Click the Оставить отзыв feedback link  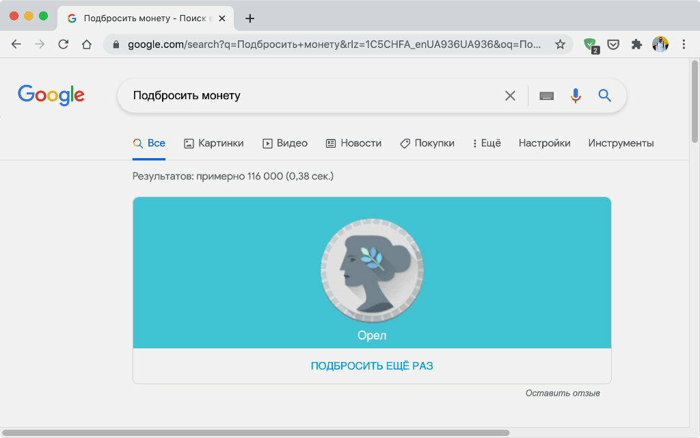pyautogui.click(x=563, y=393)
